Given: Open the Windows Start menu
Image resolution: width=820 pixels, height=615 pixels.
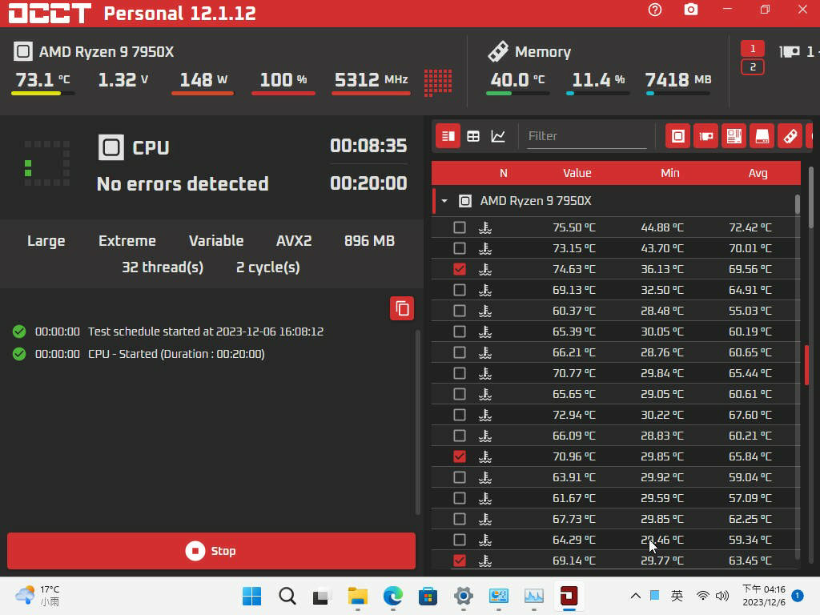Looking at the screenshot, I should (x=251, y=596).
